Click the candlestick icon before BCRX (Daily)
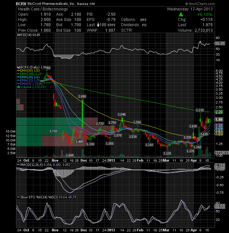This screenshot has height=233, width=229. click(18, 67)
